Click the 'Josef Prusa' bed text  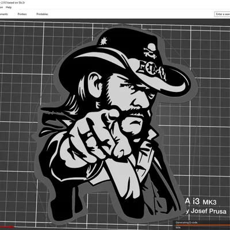click(209, 211)
